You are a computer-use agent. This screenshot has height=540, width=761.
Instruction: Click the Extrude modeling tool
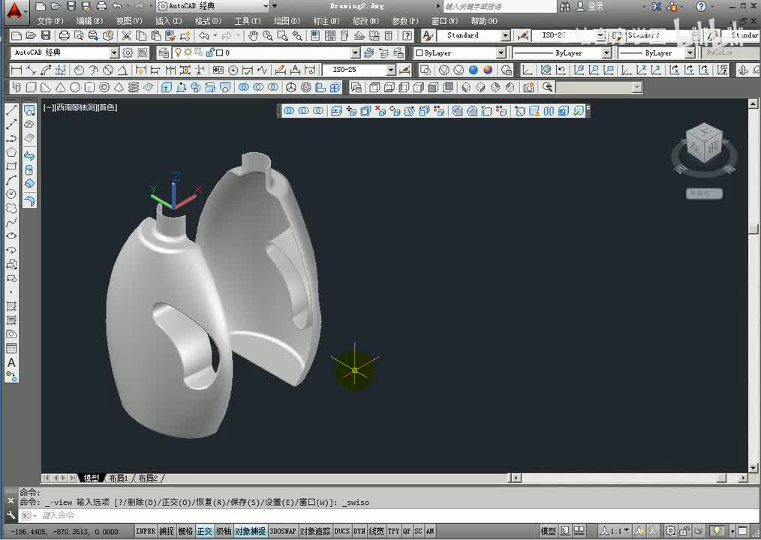tap(167, 87)
